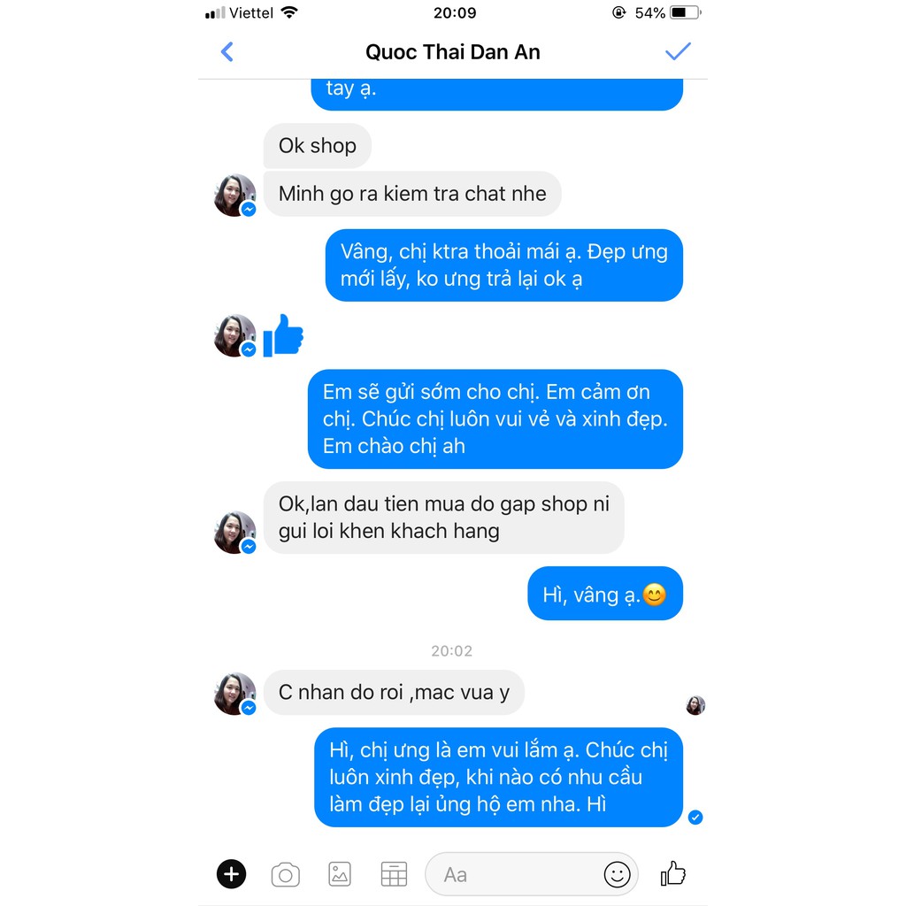Tap the delivered checkmark status icon
The width and height of the screenshot is (906, 906).
click(695, 817)
